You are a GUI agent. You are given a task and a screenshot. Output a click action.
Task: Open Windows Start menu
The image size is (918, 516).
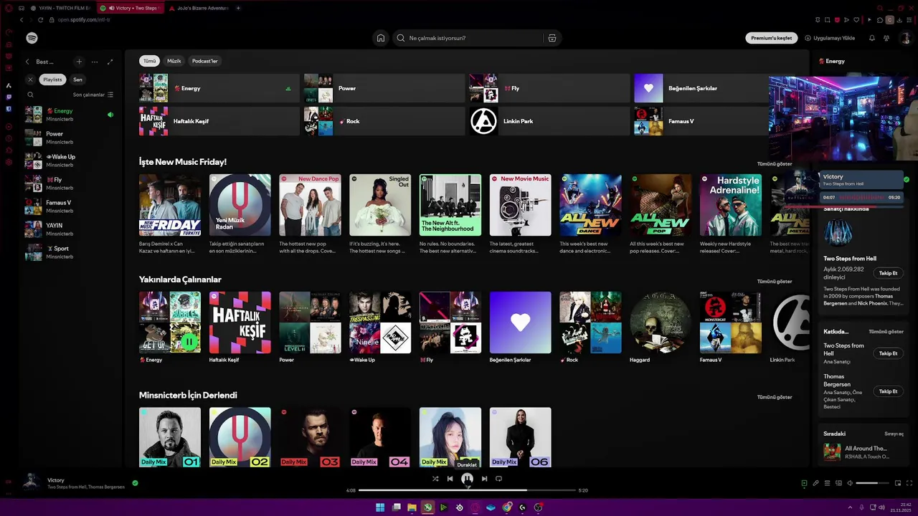(380, 507)
